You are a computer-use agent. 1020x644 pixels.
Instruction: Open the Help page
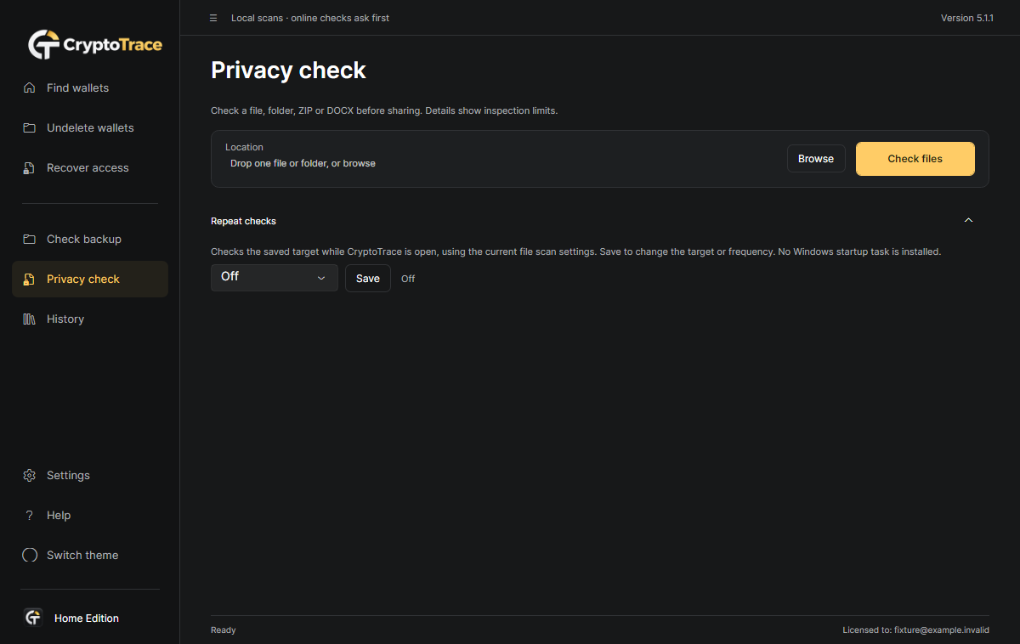90,516
